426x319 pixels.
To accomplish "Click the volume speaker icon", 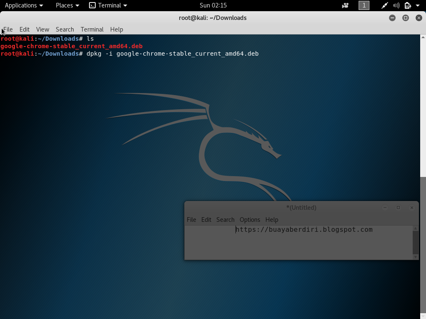I will [396, 5].
